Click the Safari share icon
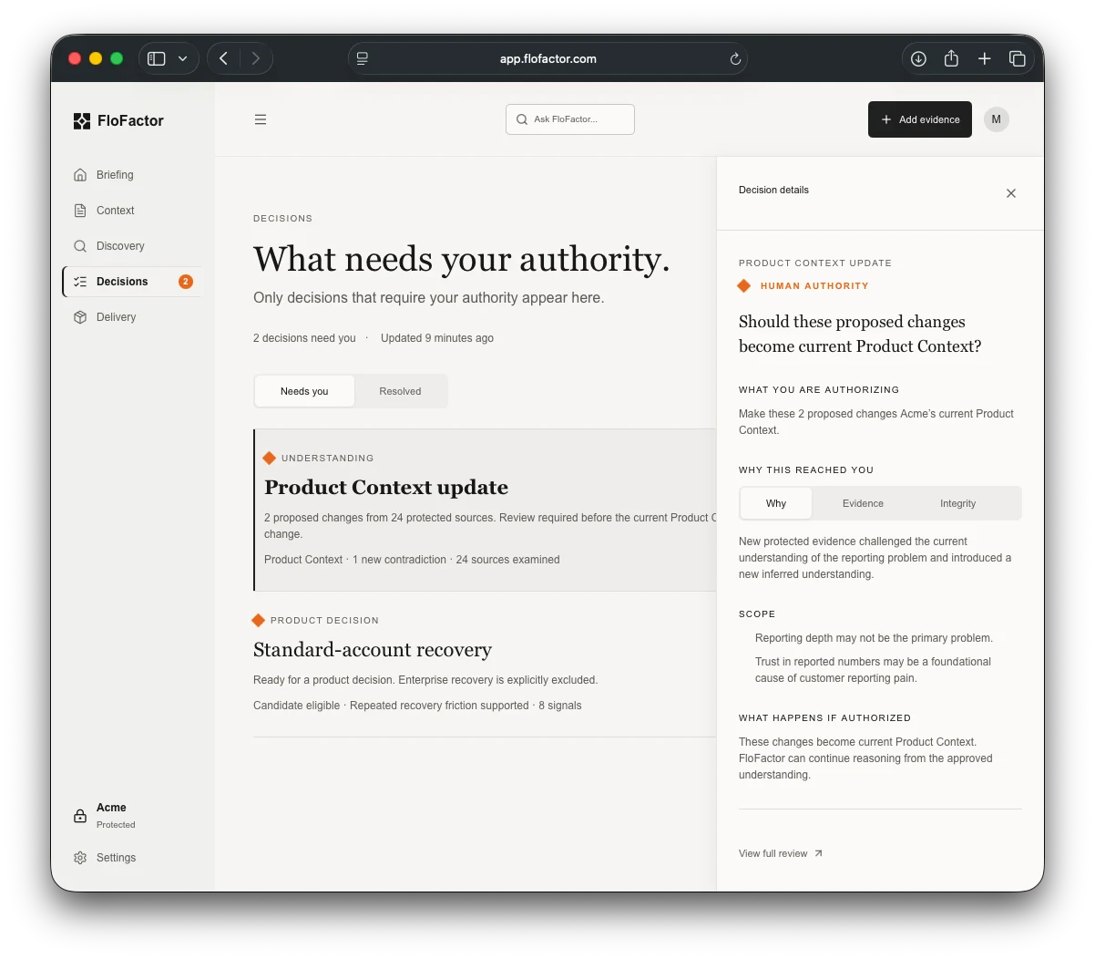 tap(951, 58)
